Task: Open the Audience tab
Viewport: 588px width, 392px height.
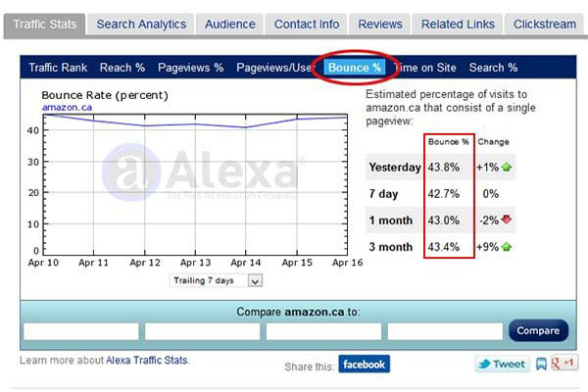Action: coord(230,24)
